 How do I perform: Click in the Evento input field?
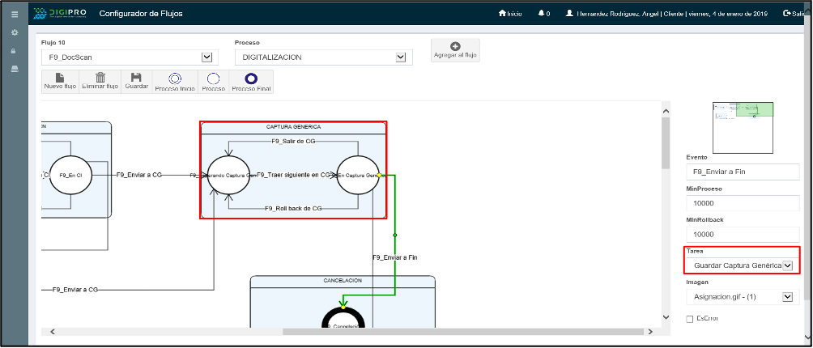click(742, 172)
